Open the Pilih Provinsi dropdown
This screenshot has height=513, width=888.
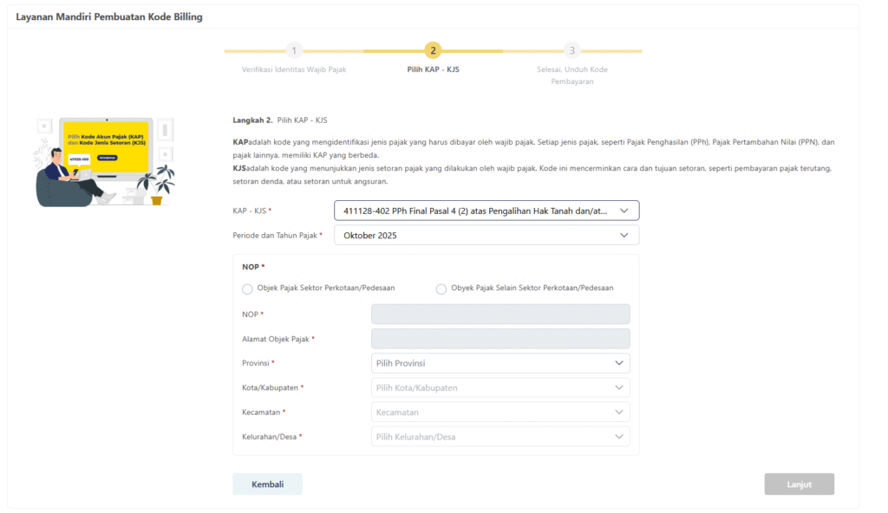(x=499, y=363)
